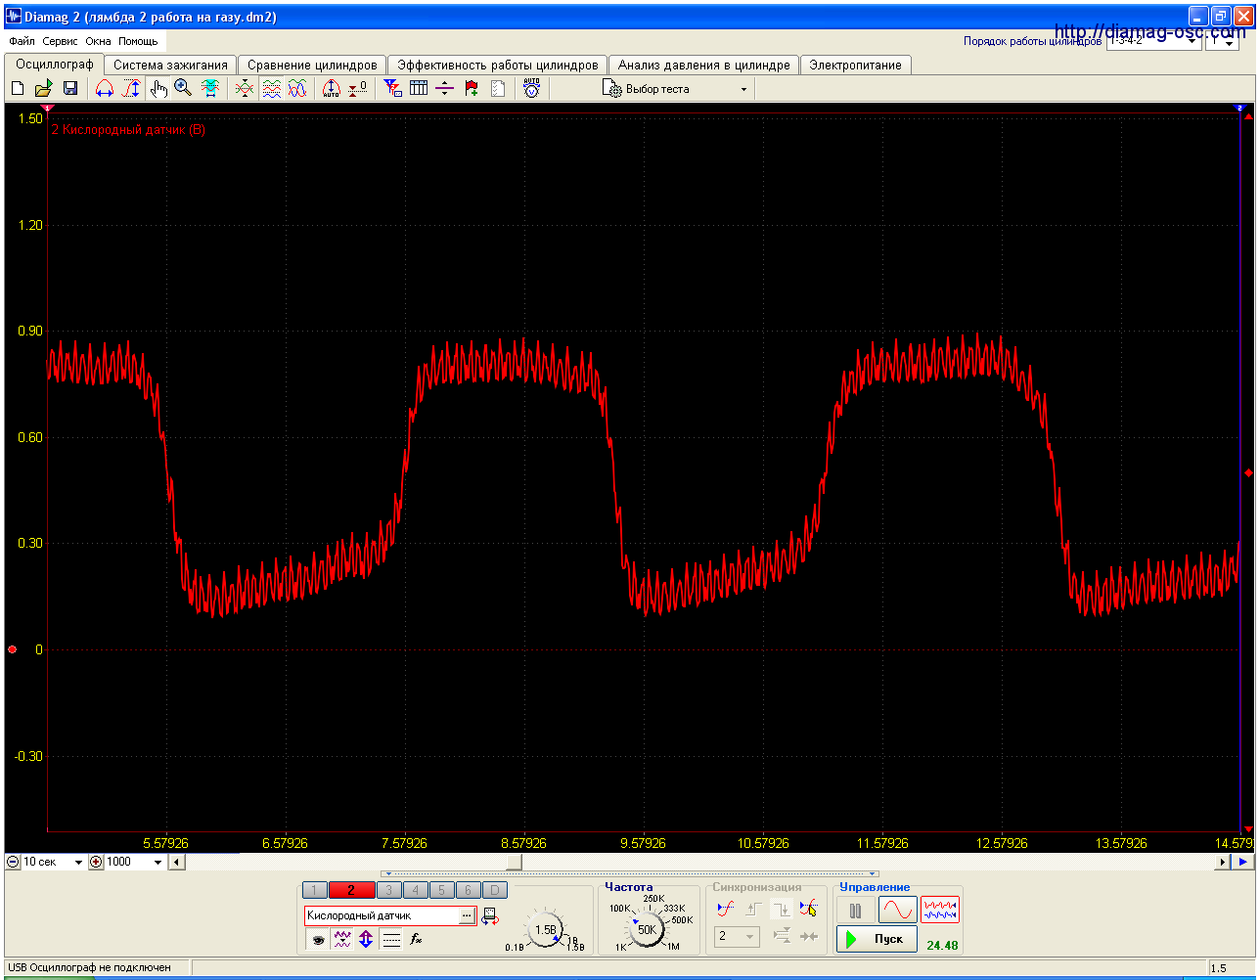The image size is (1260, 980).
Task: Click the horizontal scrollbar thumb
Action: [x=514, y=862]
